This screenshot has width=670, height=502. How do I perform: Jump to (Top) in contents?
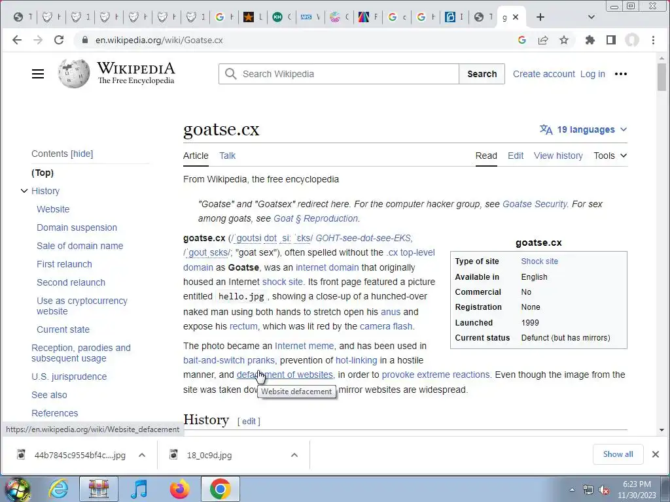point(43,173)
